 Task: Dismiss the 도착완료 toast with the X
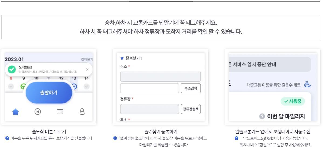(x=87, y=69)
